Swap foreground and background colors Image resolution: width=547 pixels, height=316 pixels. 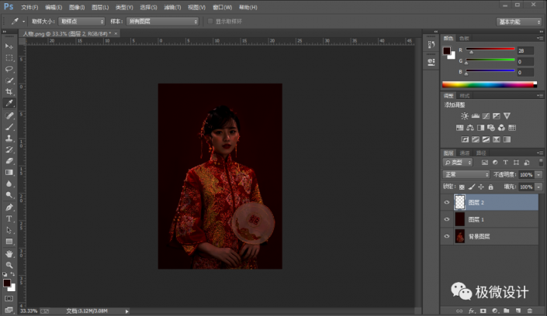coord(13,274)
